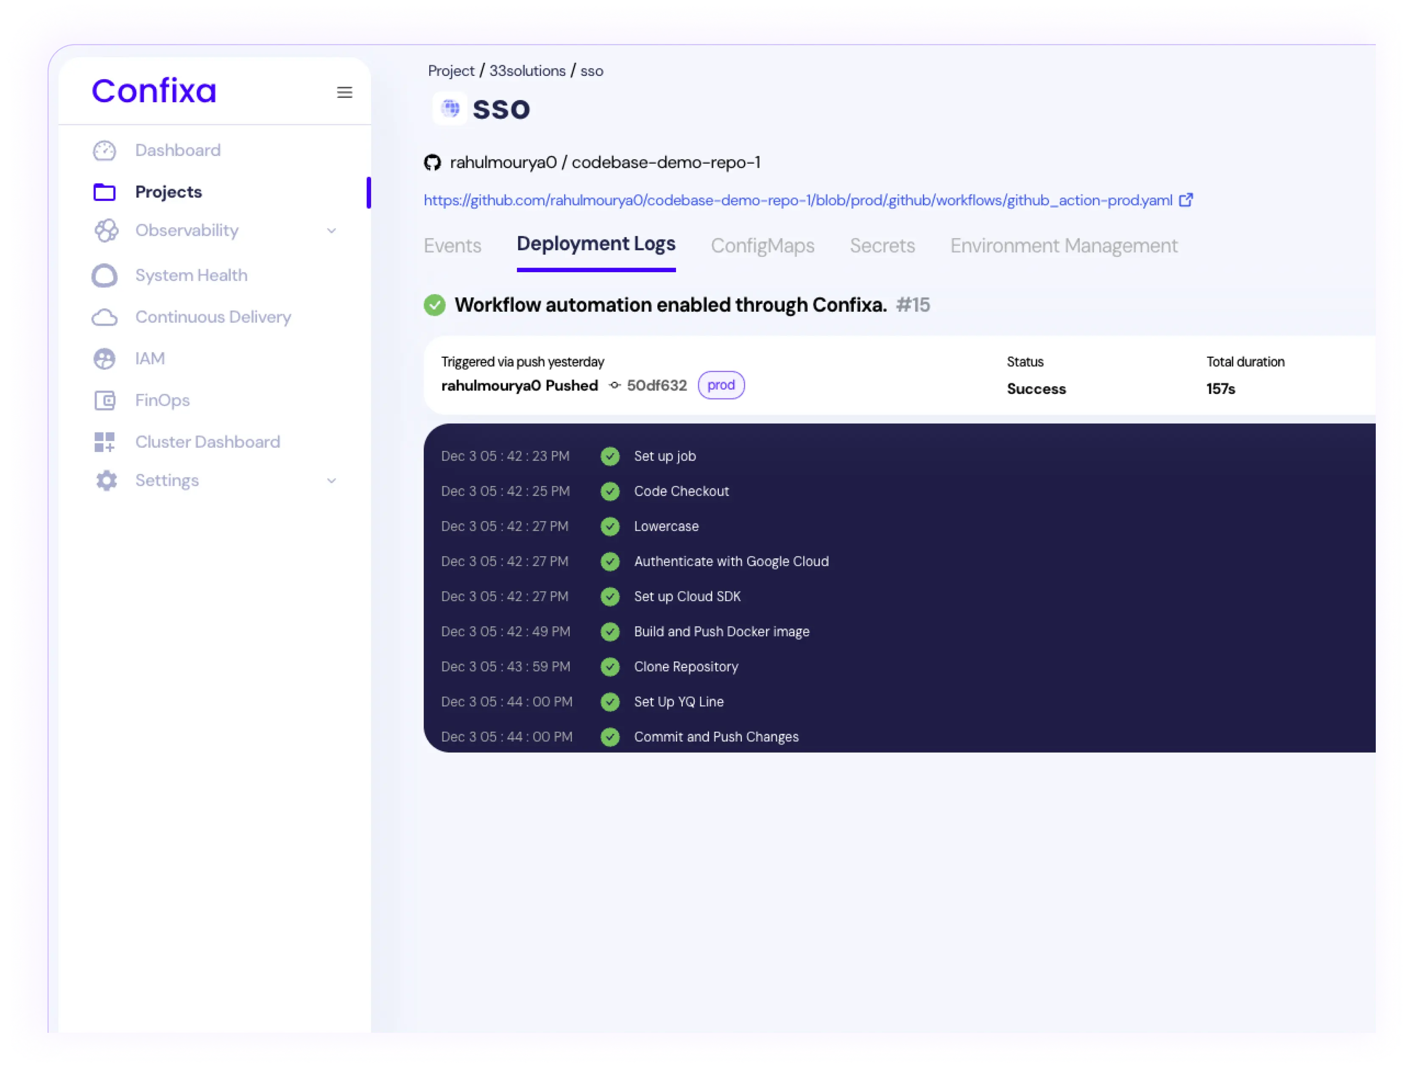Expand the Observability chevron
This screenshot has height=1068, width=1408.
pyautogui.click(x=332, y=230)
